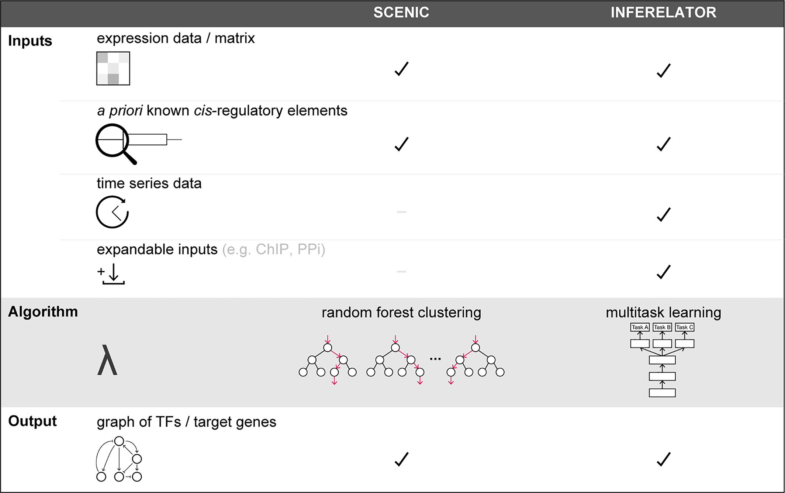
Task: Click the multitask learning flowchart diagram
Action: 662,360
